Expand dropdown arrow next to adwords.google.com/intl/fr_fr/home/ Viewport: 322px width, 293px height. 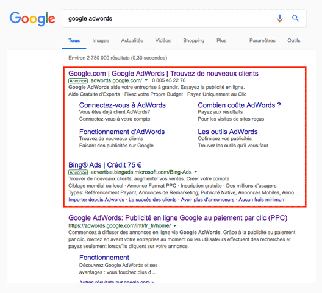(174, 226)
